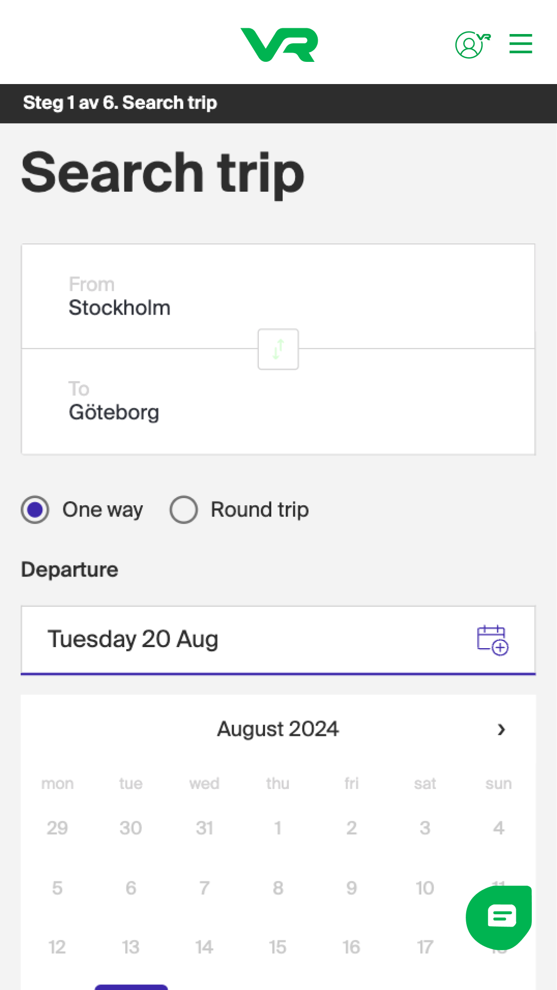The height and width of the screenshot is (990, 557).
Task: Open the green chat bubble
Action: [x=498, y=917]
